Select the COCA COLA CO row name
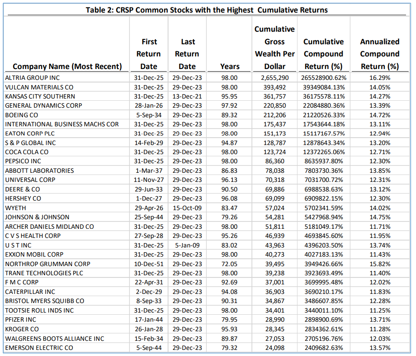Viewport: 416px width, 356px height. pos(27,152)
